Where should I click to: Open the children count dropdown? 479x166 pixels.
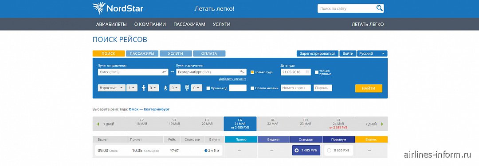[153, 88]
